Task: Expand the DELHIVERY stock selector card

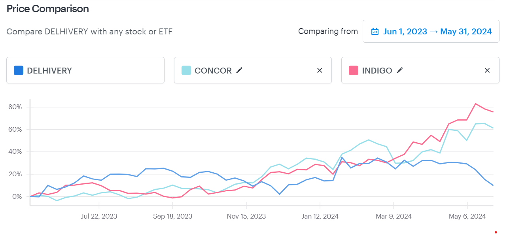Action: (85, 70)
